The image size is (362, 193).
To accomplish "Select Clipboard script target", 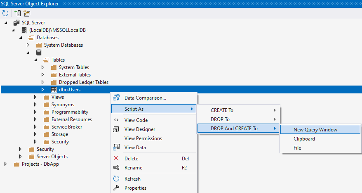I will point(320,138).
